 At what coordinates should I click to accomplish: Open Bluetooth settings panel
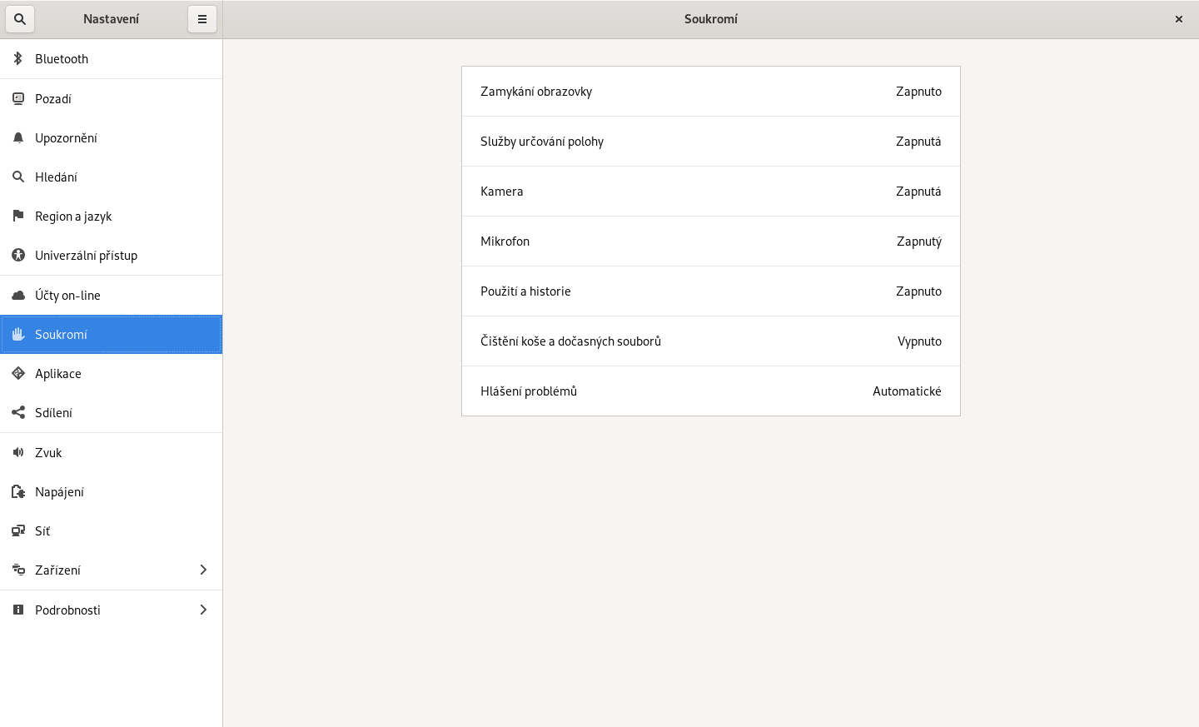[x=112, y=59]
